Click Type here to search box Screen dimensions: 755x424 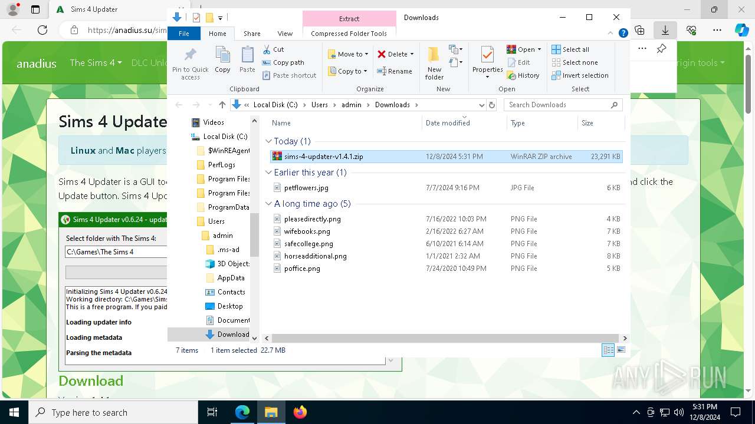113,412
